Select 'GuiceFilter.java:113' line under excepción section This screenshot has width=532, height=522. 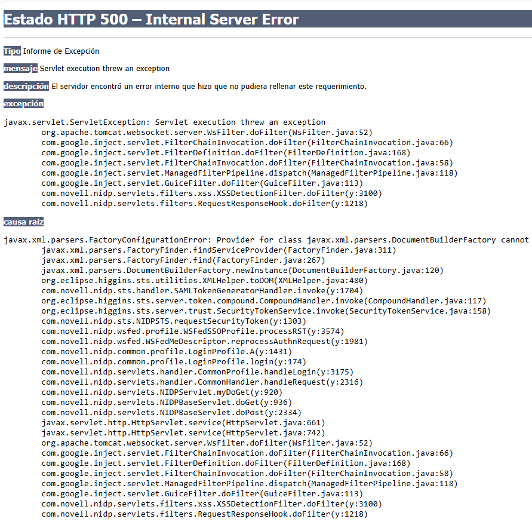[202, 183]
